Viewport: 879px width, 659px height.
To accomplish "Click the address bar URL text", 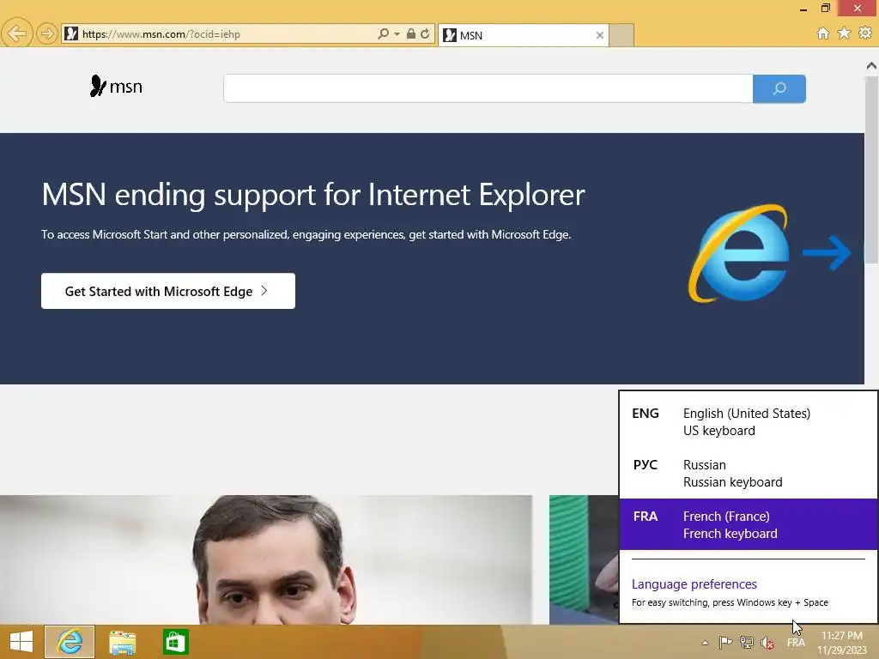I will click(161, 34).
